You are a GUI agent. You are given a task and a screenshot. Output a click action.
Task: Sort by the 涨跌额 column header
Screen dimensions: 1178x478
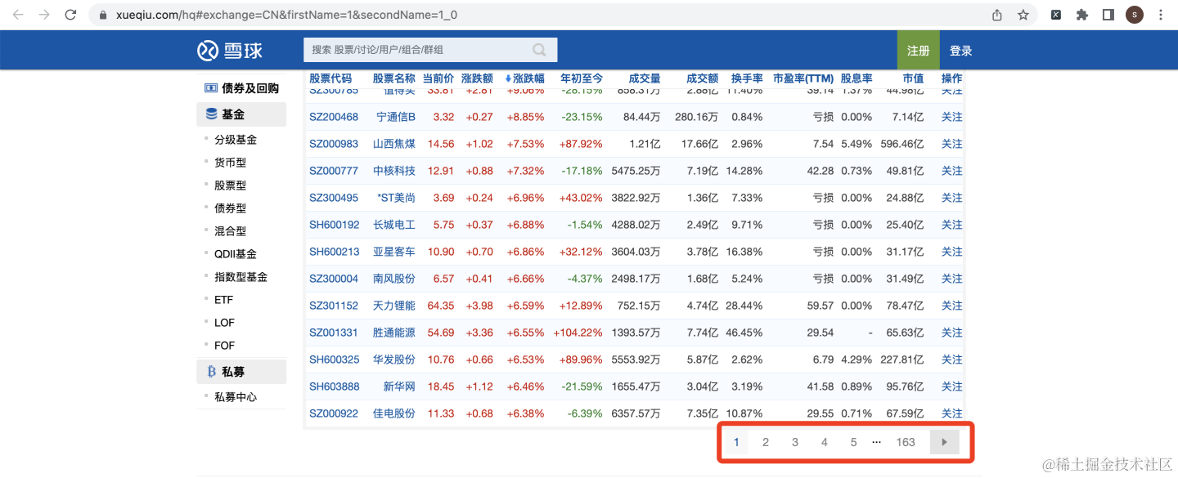pos(477,78)
